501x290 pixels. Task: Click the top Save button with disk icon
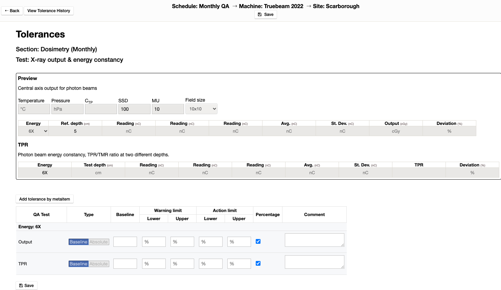pyautogui.click(x=266, y=15)
